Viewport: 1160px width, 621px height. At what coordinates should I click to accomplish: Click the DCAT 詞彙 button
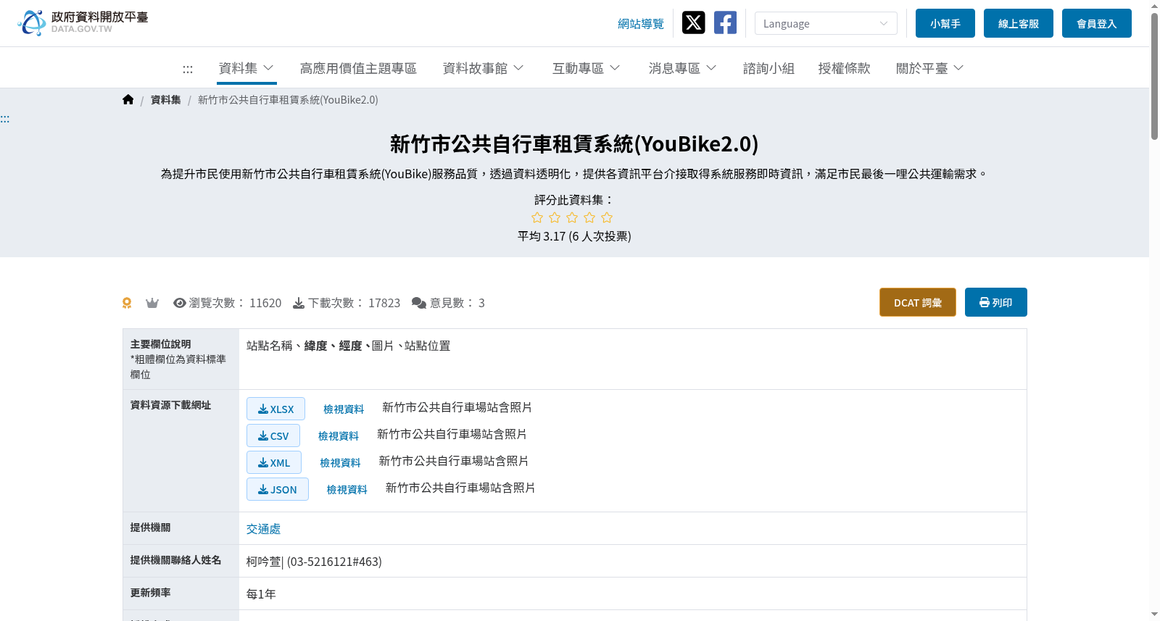[918, 302]
